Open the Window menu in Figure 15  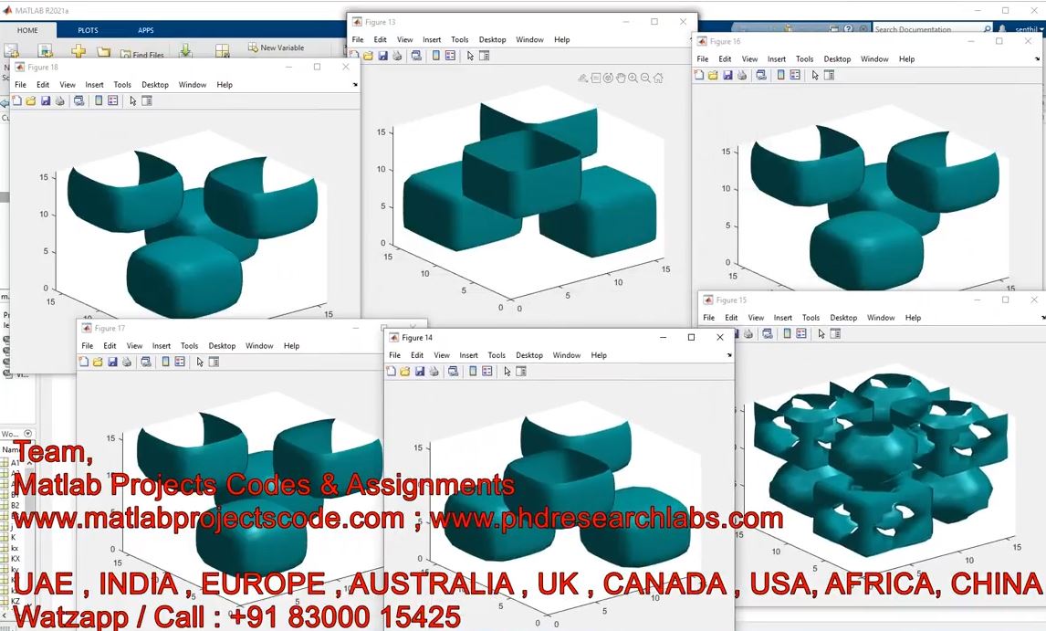pyautogui.click(x=881, y=318)
